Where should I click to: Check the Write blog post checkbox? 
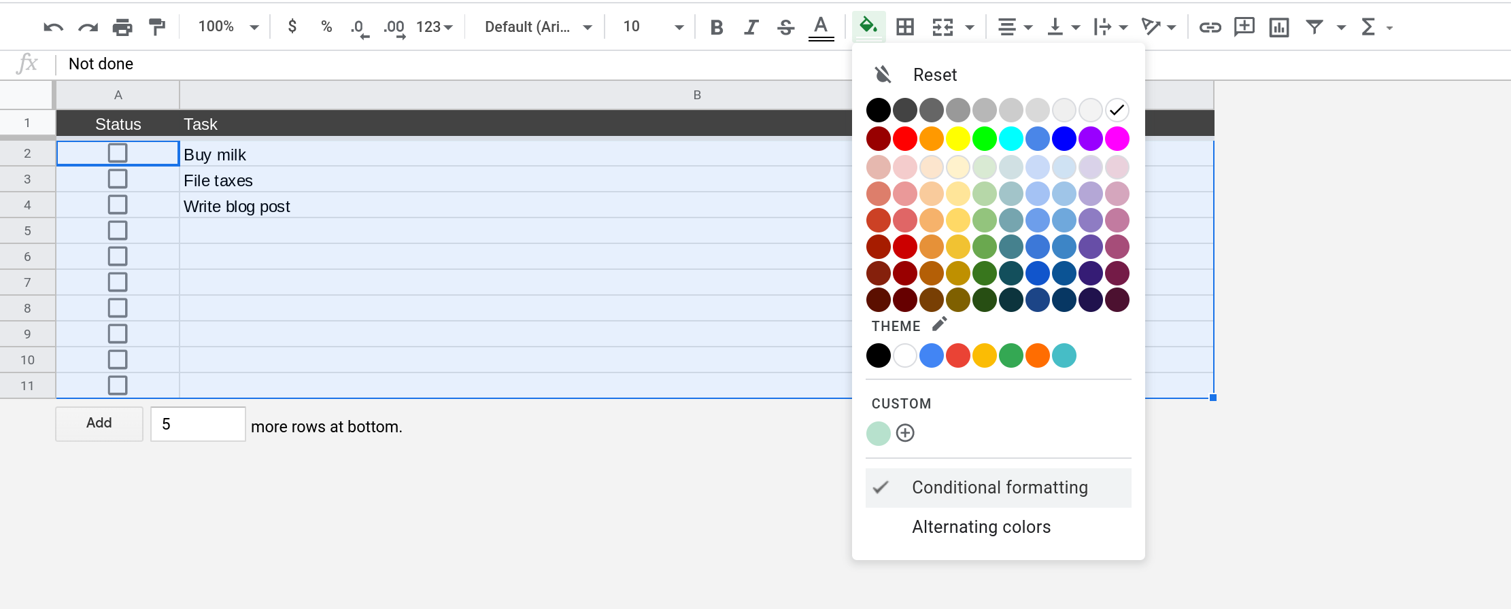118,205
